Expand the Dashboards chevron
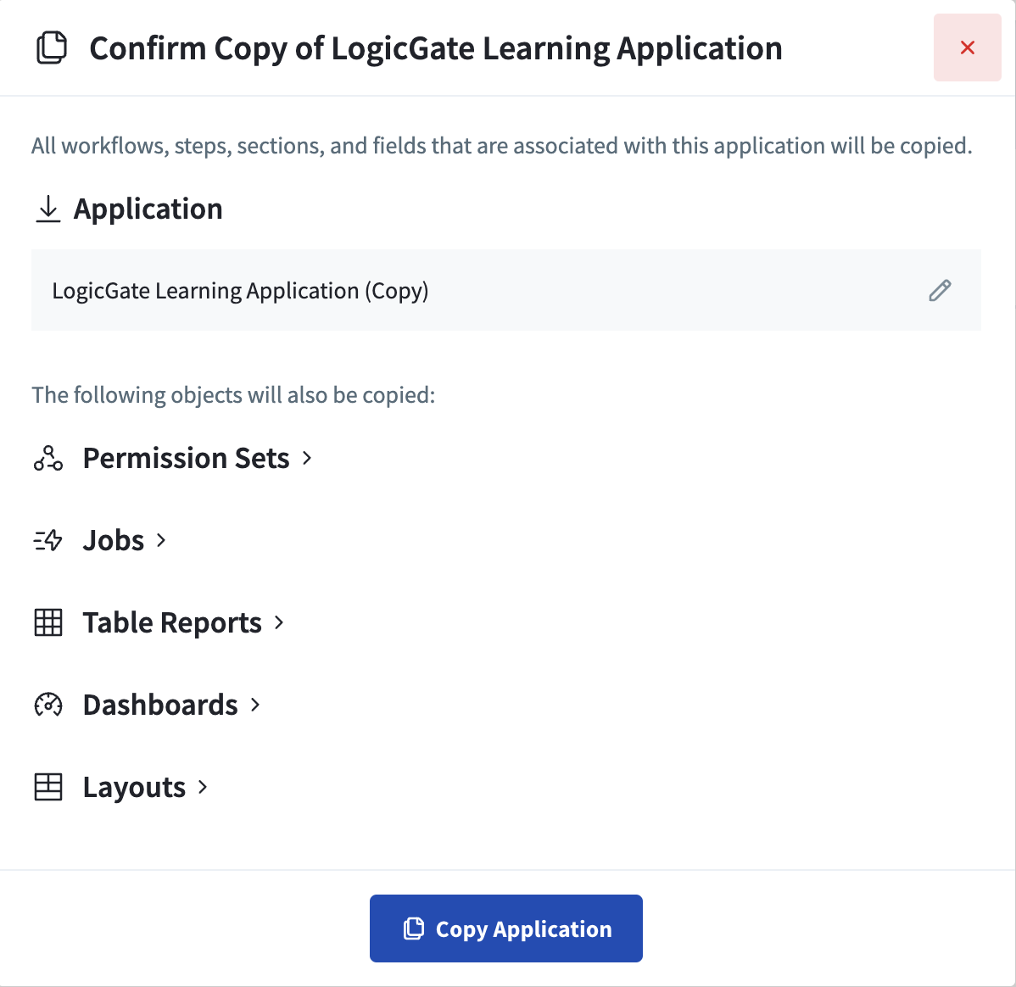The height and width of the screenshot is (987, 1016). coord(255,705)
